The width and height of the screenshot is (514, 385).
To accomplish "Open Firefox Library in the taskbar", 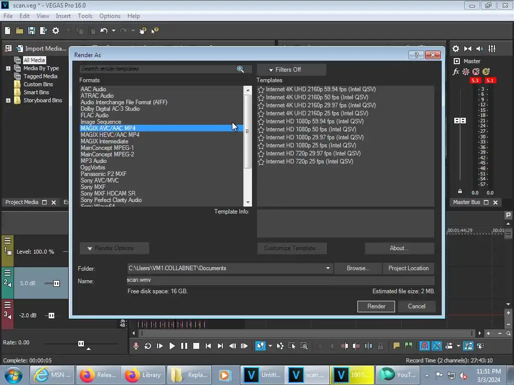I will coord(143,375).
